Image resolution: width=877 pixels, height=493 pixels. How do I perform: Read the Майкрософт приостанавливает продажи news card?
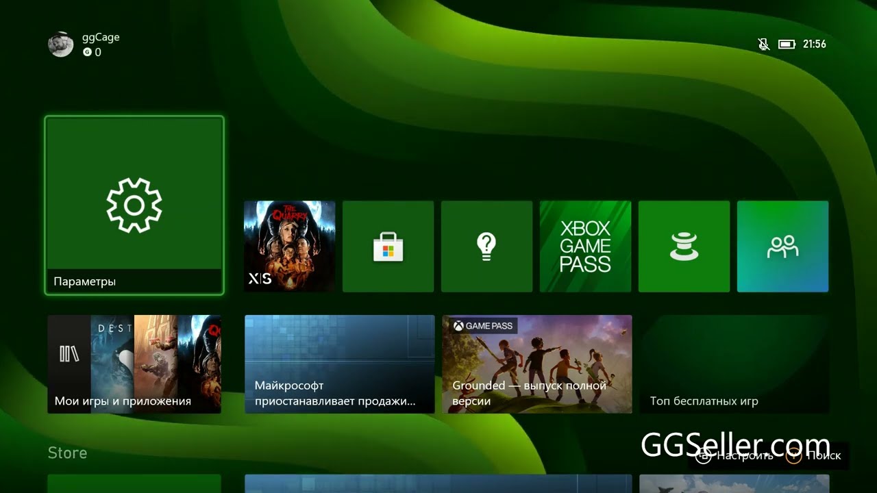(x=340, y=364)
